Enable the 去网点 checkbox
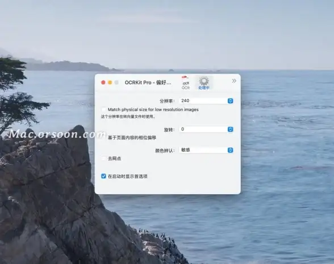334x264 pixels. (x=103, y=159)
